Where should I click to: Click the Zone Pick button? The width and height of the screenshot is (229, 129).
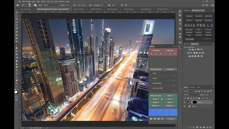tap(170, 69)
